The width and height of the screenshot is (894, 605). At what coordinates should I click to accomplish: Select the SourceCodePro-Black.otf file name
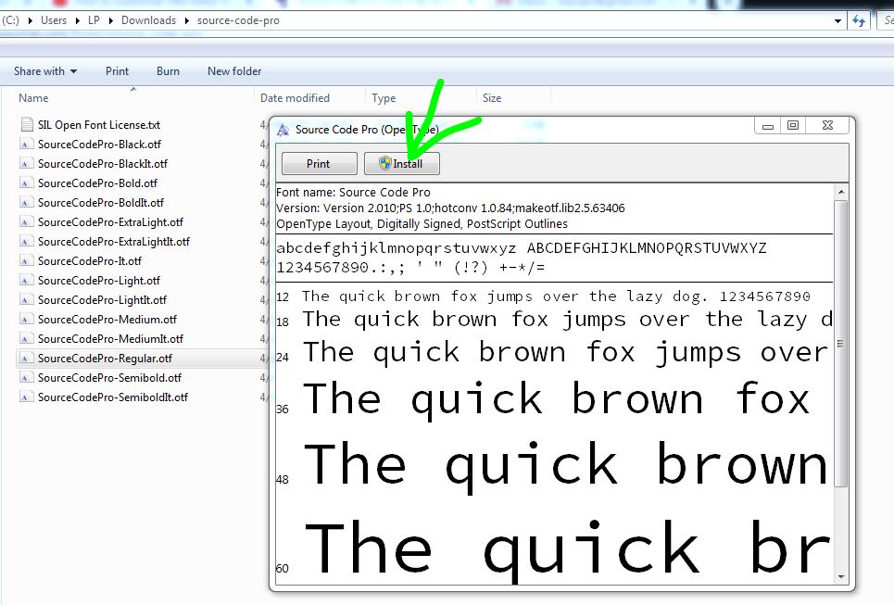tap(99, 145)
